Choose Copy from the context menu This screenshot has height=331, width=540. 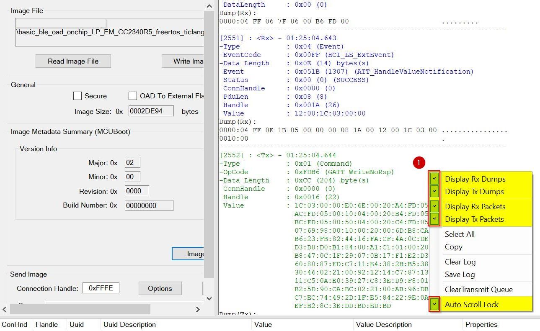click(x=453, y=247)
